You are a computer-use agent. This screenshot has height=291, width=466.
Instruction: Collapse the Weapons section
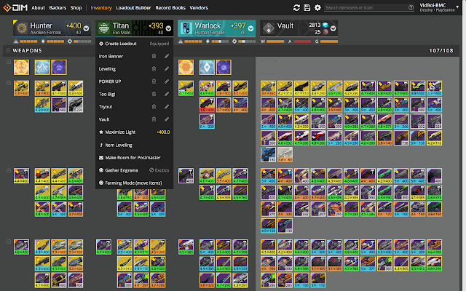7,51
